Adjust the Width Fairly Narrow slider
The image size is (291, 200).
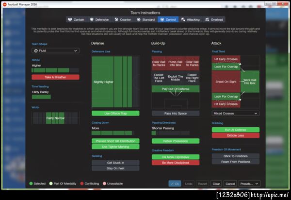55,118
